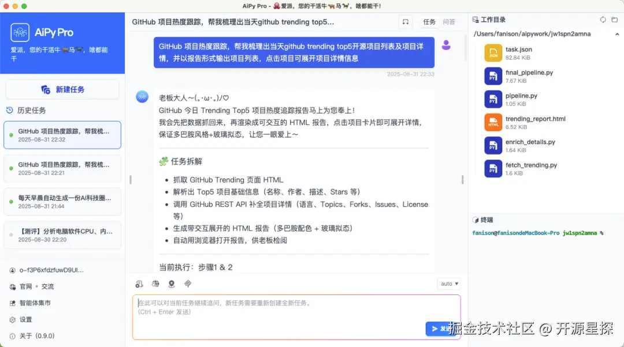Click the 新建任务 button
The image size is (624, 347).
[x=62, y=88]
